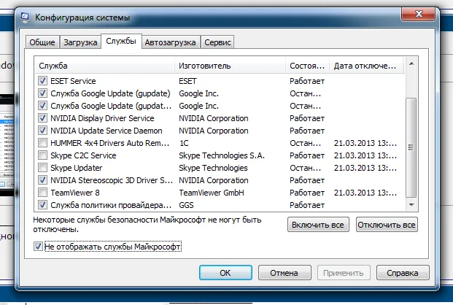The height and width of the screenshot is (305, 453).
Task: Enable the Skype Updater checkbox
Action: 42,168
